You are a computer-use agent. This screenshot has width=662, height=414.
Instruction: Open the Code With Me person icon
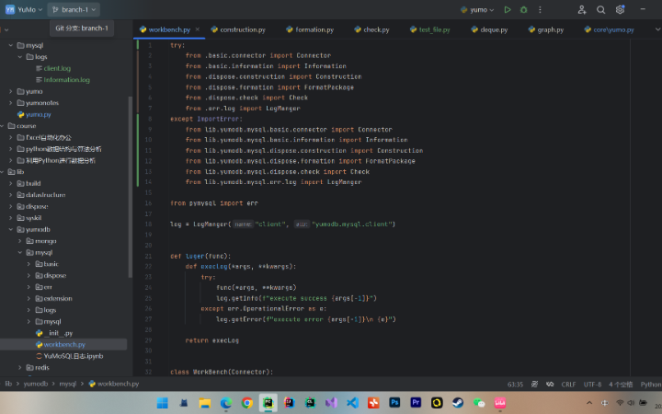pos(582,10)
